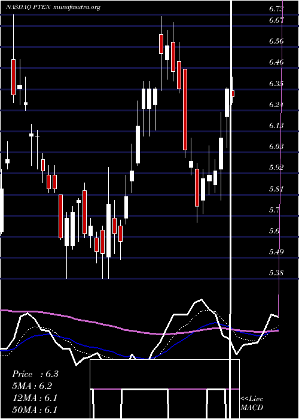Click the 50MA : 6.1 readout
The image size is (299, 419).
click(x=35, y=410)
